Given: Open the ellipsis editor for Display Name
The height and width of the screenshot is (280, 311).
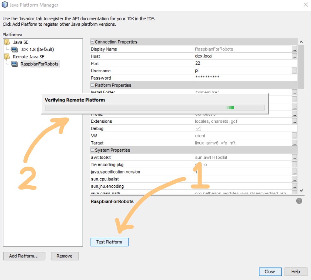Looking at the screenshot, I should coord(294,49).
